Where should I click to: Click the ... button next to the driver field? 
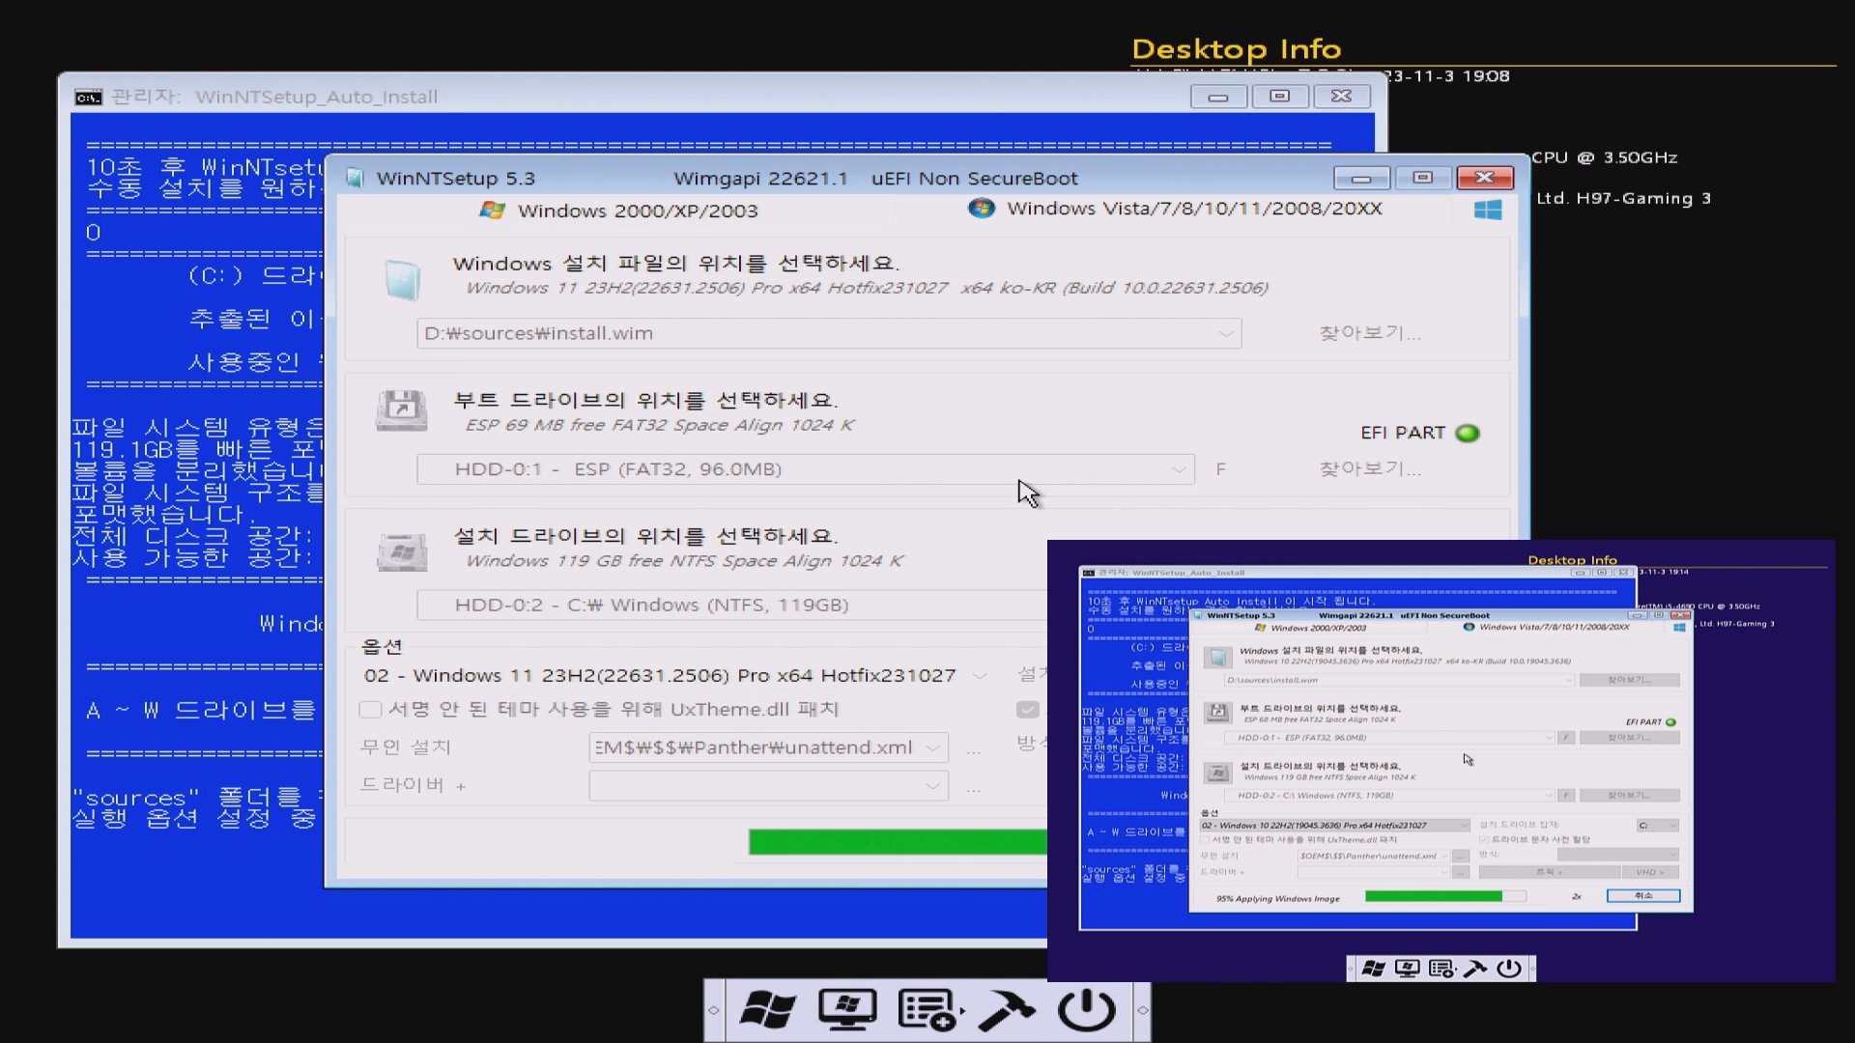[x=973, y=788]
